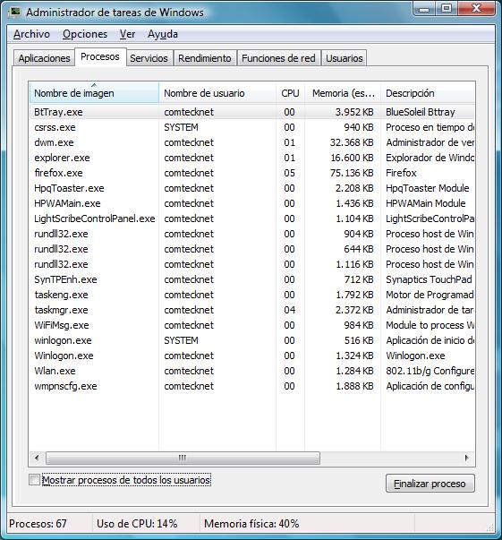Click the BlueSoleil Bttray description
The height and width of the screenshot is (540, 502).
coord(421,112)
